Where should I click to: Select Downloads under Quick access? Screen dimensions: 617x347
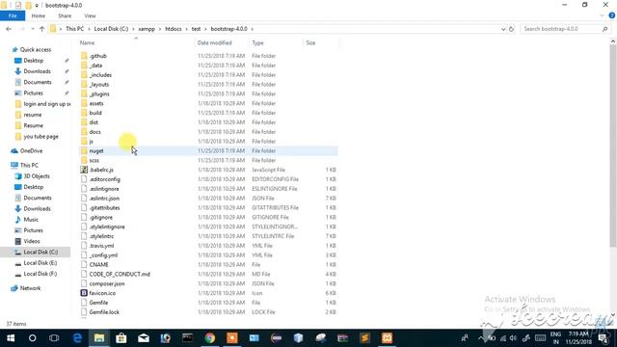click(x=37, y=71)
